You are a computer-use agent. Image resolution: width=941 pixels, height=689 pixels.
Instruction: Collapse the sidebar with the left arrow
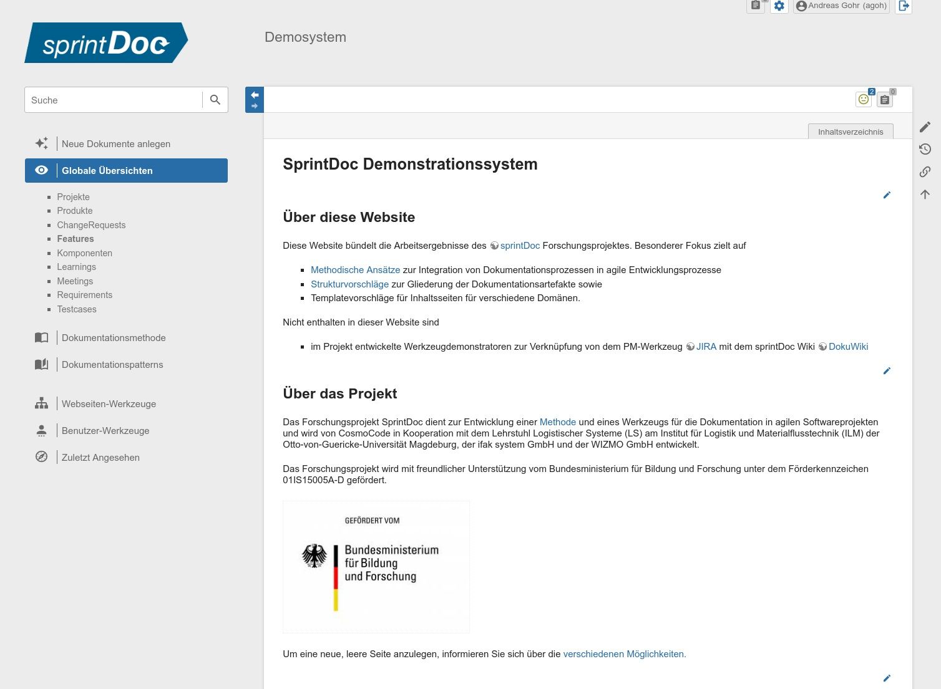[x=254, y=94]
